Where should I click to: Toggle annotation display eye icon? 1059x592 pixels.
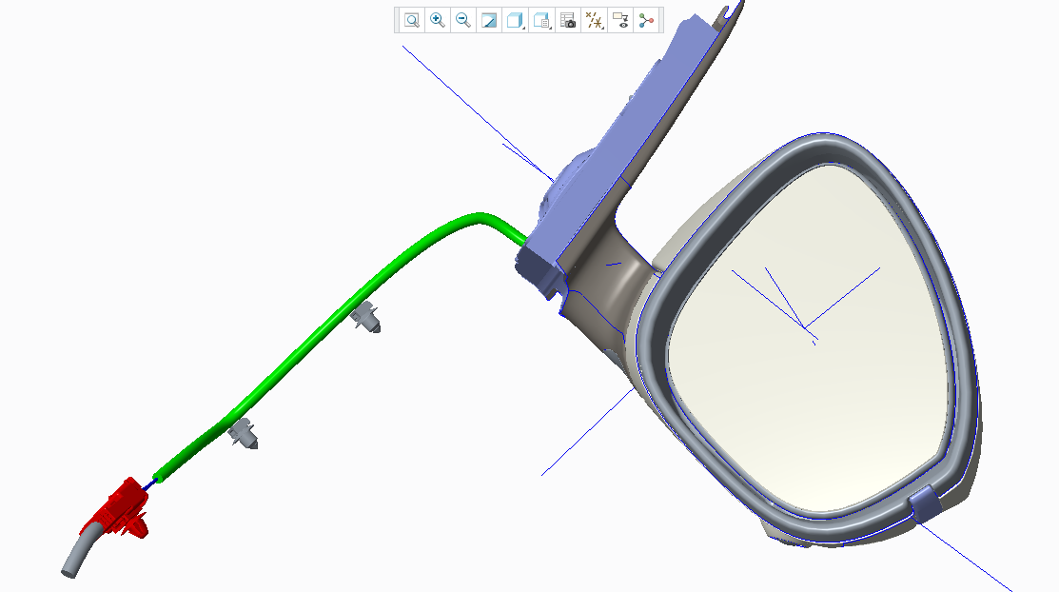point(620,20)
